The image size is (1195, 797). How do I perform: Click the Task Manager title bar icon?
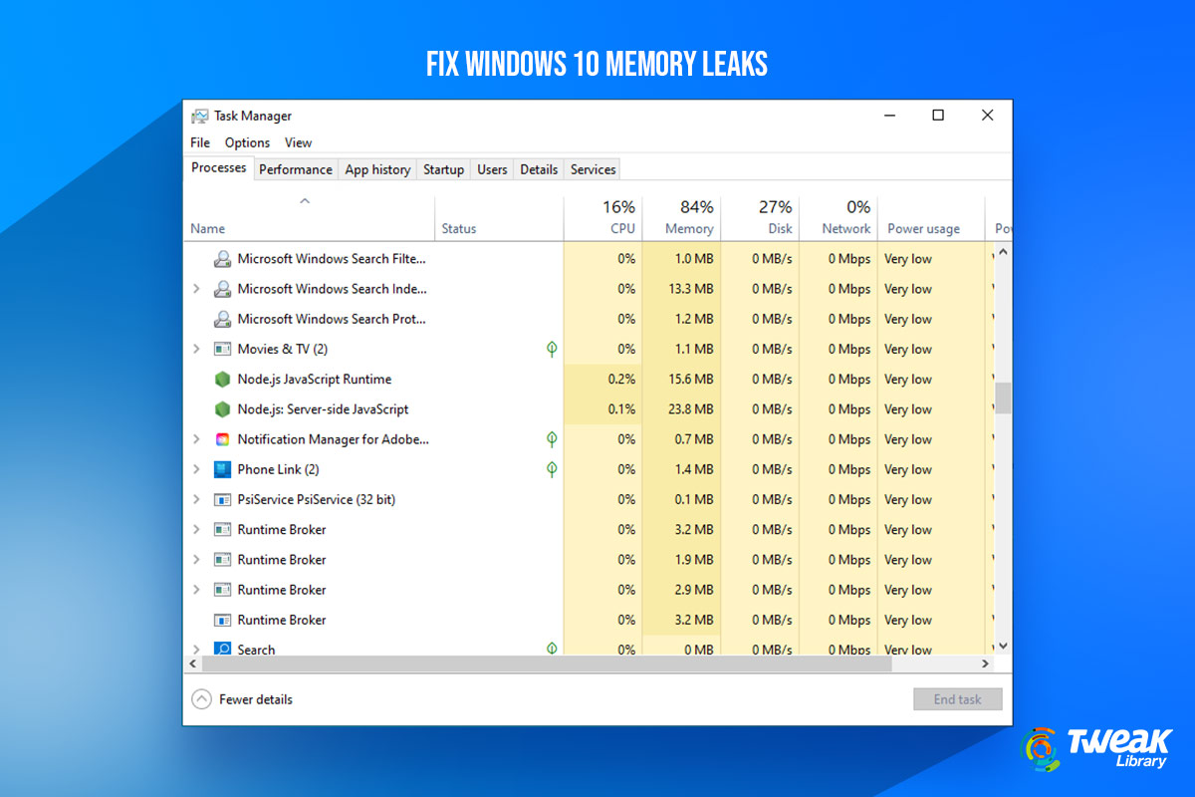(x=200, y=116)
